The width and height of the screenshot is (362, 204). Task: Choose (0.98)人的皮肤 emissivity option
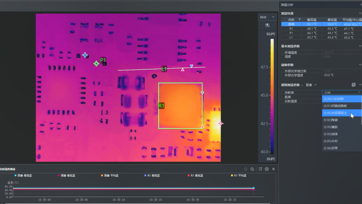[342, 99]
